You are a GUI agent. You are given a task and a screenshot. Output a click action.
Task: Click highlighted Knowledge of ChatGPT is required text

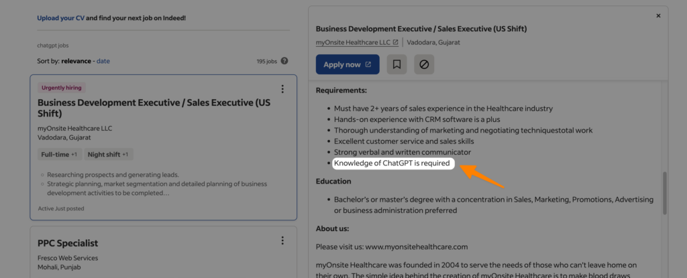tap(392, 164)
